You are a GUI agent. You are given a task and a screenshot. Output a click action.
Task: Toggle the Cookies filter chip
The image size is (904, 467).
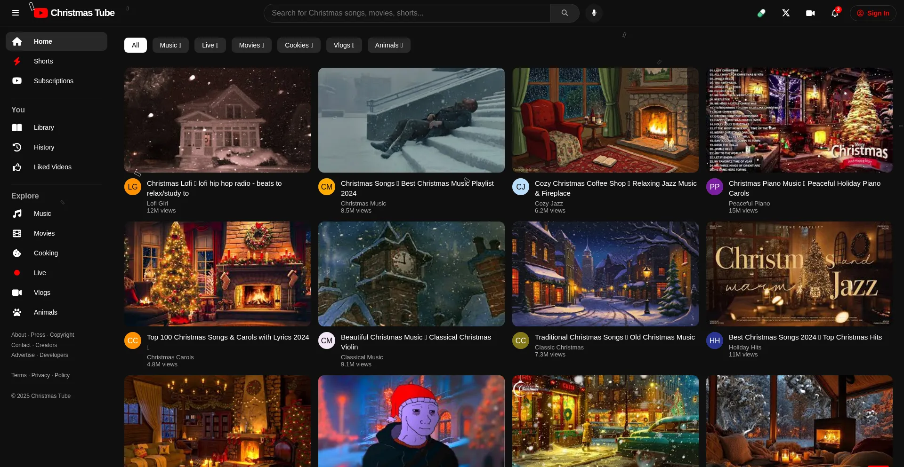click(x=299, y=45)
